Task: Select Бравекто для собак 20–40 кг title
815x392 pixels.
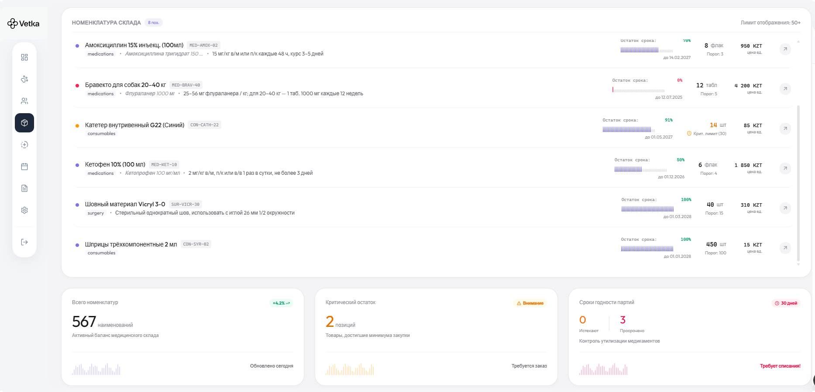Action: (125, 85)
